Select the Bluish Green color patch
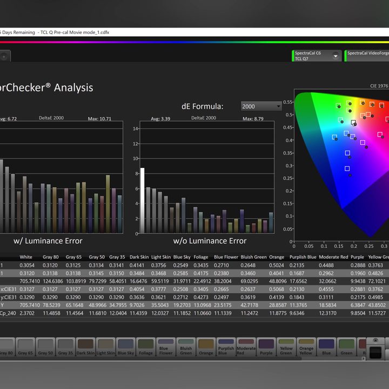 (186, 346)
